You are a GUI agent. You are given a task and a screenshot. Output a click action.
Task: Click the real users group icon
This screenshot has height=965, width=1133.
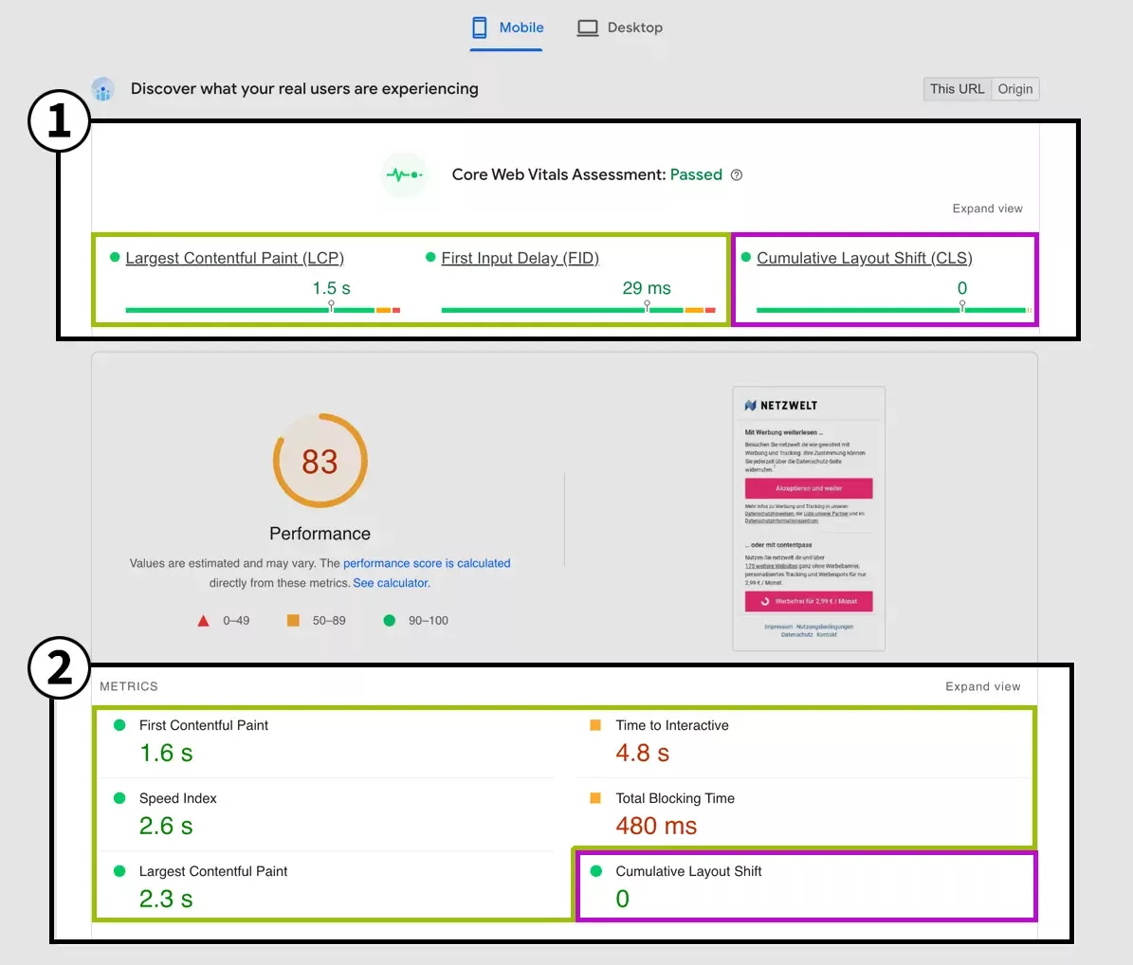[x=102, y=89]
